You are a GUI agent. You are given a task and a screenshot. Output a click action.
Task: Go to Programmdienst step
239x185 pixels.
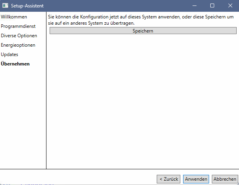pyautogui.click(x=18, y=26)
